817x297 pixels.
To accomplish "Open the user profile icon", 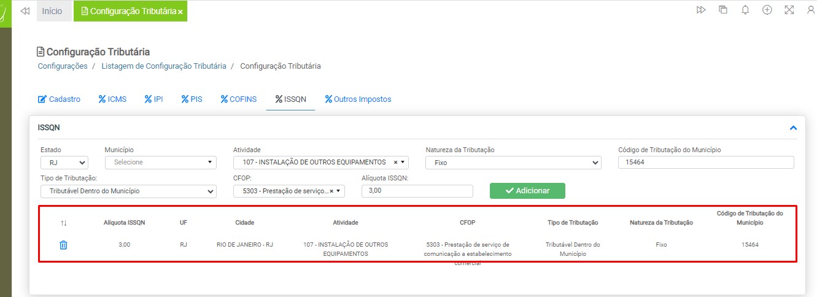I will (x=810, y=10).
